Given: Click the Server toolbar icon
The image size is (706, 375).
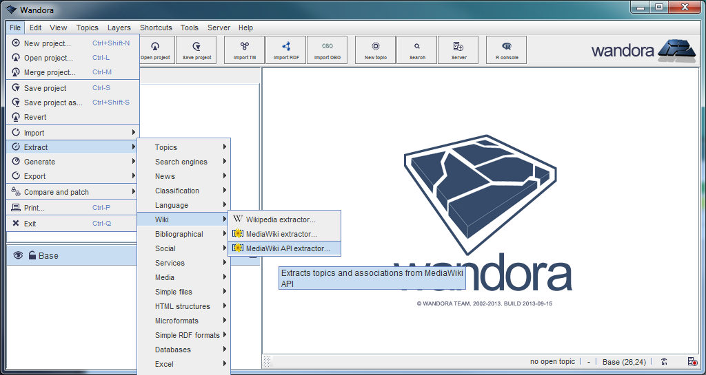Looking at the screenshot, I should click(458, 50).
